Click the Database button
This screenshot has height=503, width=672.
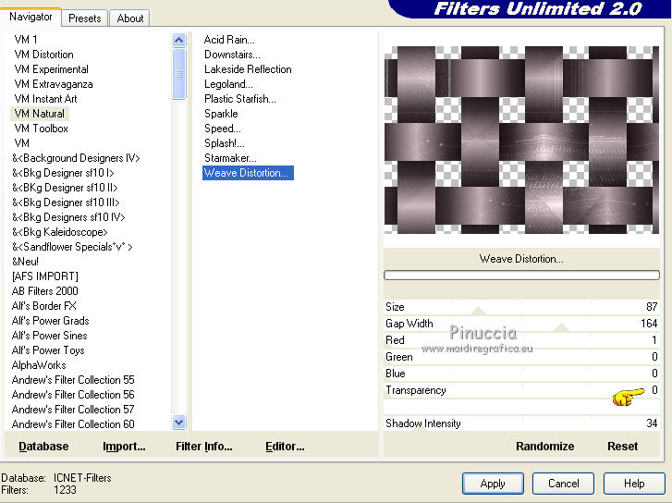[43, 447]
